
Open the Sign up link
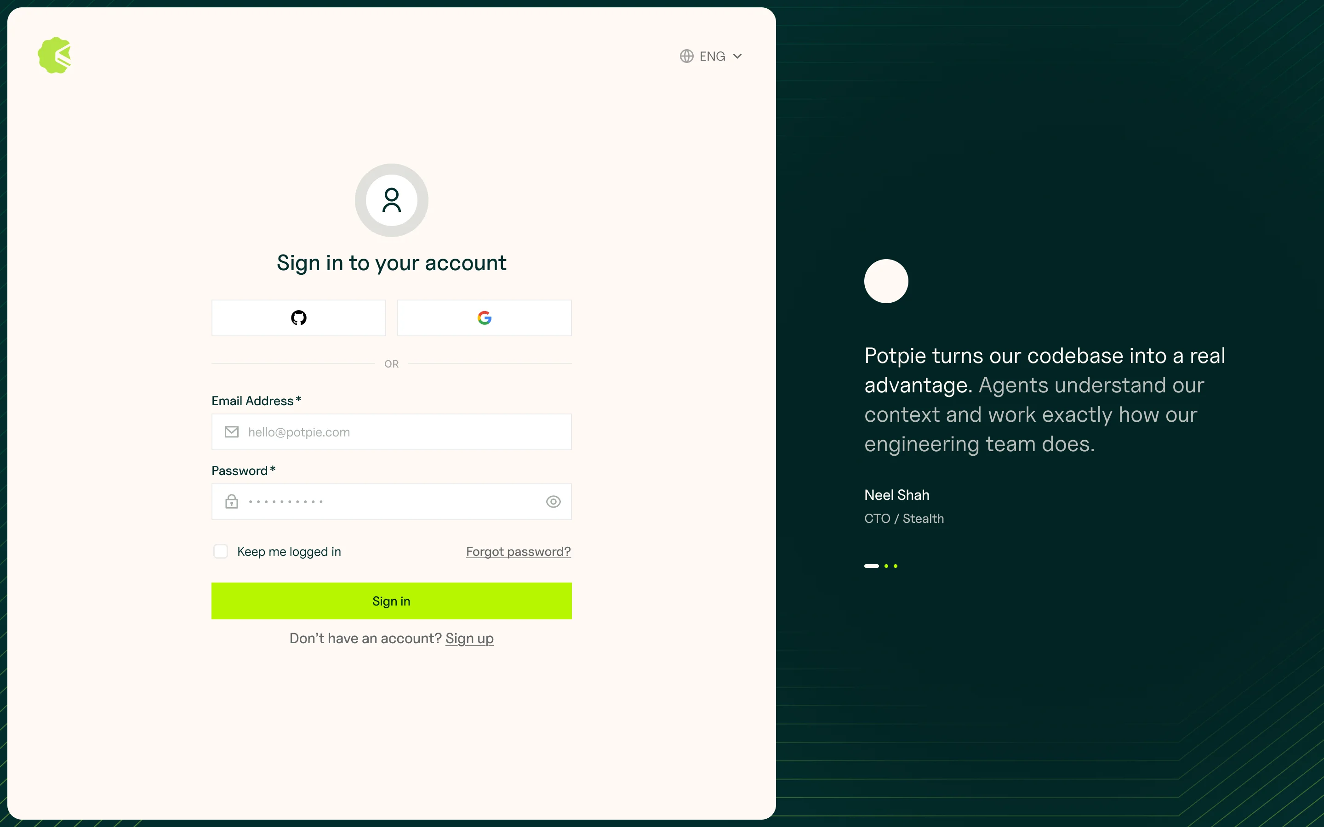[469, 638]
